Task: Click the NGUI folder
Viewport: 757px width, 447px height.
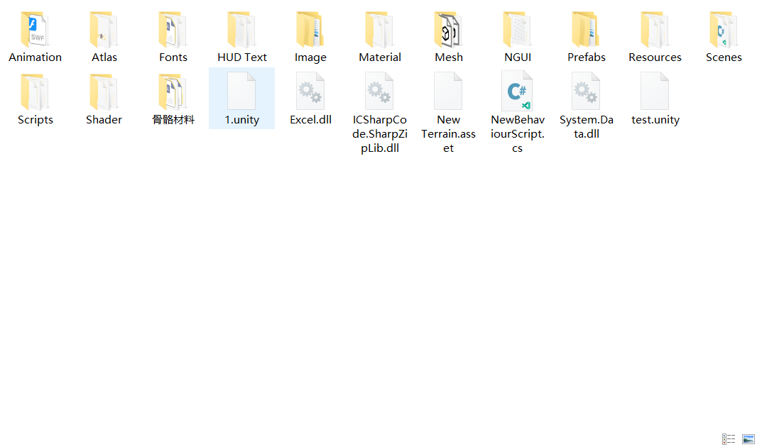Action: point(517,31)
